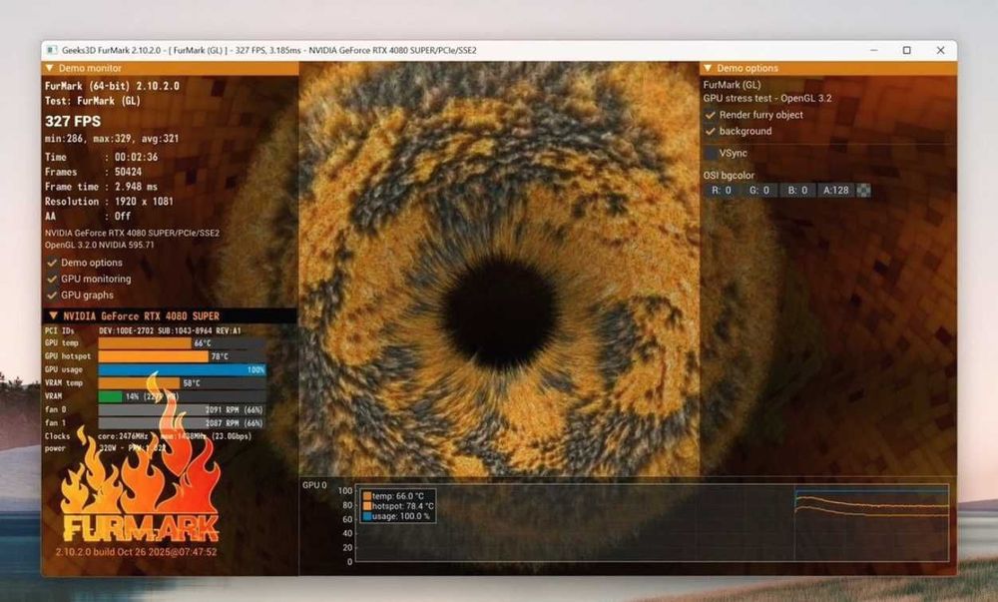Click the Frame time 2.948 ms value
The width and height of the screenshot is (998, 602).
(136, 187)
